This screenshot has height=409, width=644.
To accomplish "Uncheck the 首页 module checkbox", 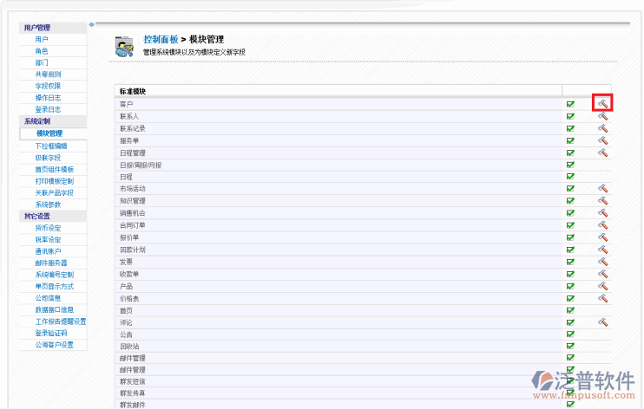I will [x=570, y=309].
